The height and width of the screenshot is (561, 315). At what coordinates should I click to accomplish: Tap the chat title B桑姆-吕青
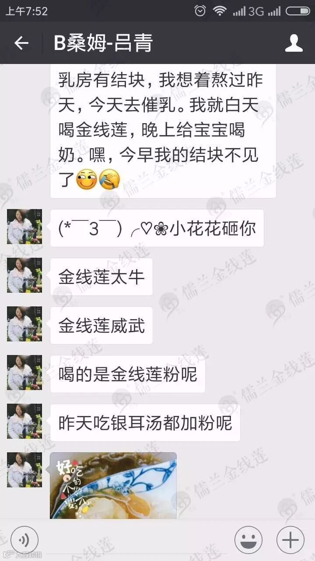click(x=103, y=43)
